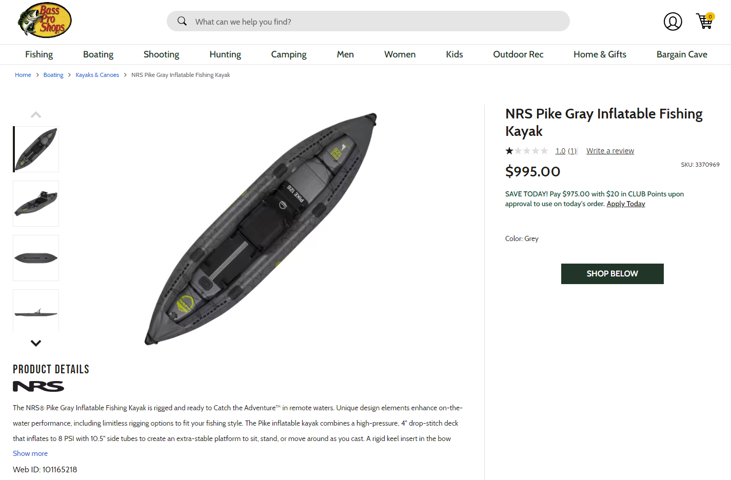Click the NRS brand logo
Viewport: 731px width, 480px height.
(37, 386)
